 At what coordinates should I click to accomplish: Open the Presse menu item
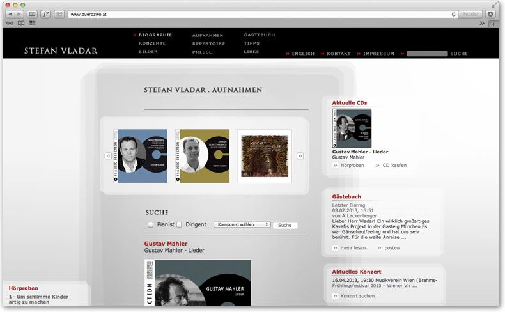pyautogui.click(x=202, y=52)
